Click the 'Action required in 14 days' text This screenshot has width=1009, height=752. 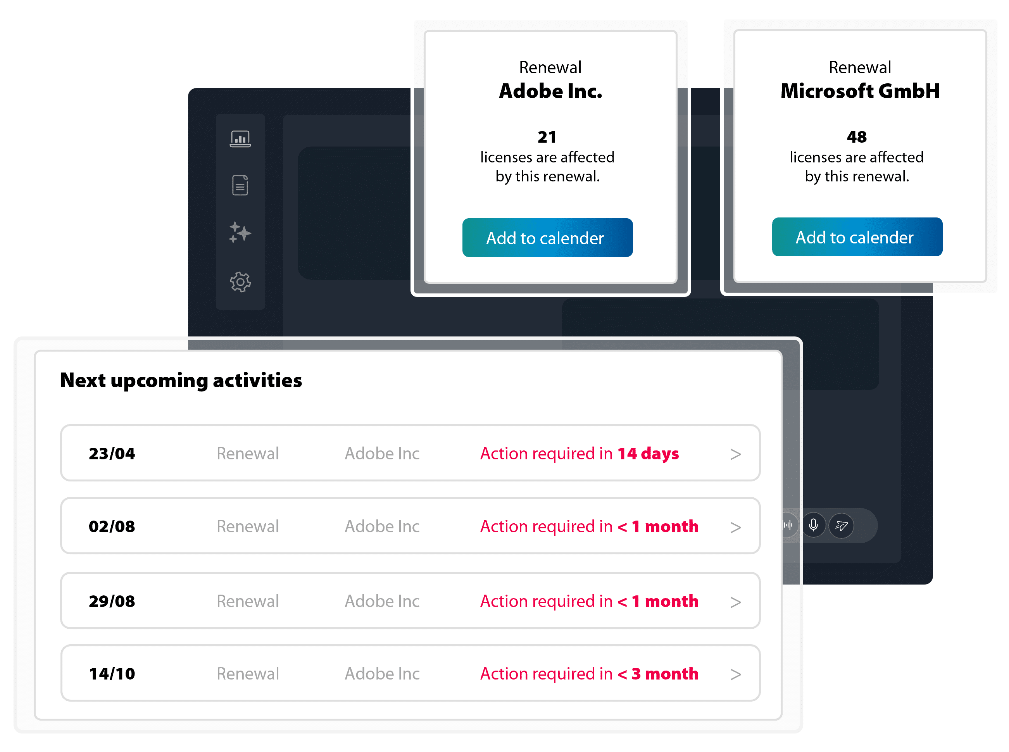(x=579, y=454)
